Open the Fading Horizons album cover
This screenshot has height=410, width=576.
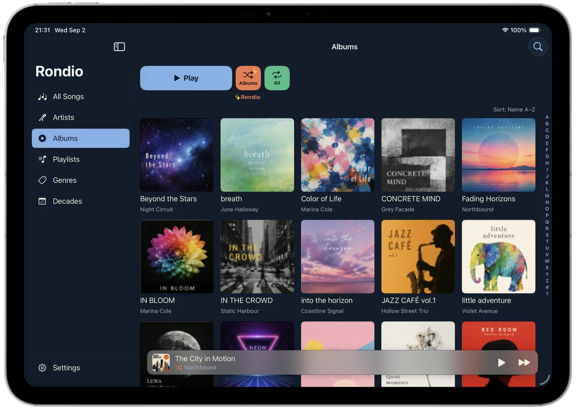pyautogui.click(x=499, y=155)
